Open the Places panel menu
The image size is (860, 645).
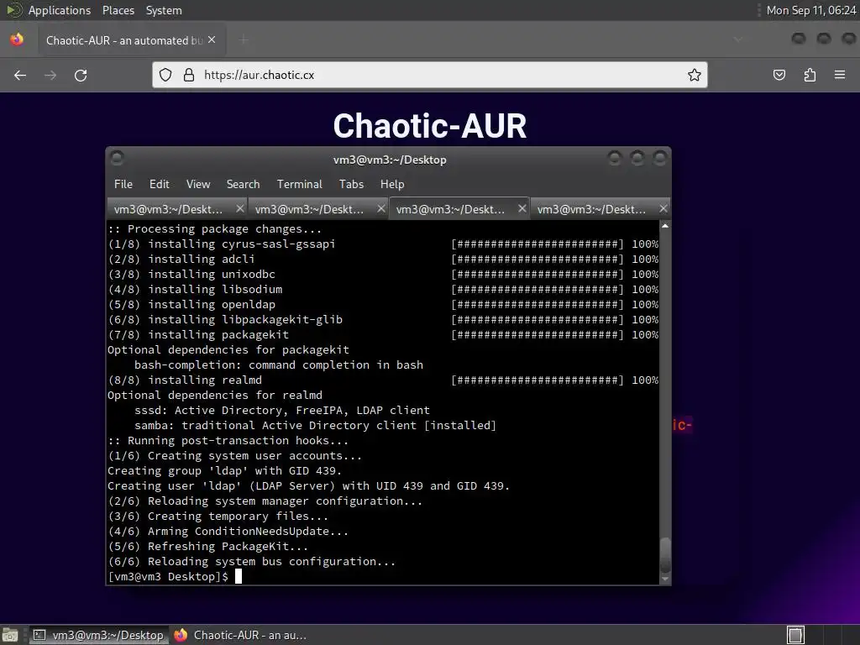(118, 10)
